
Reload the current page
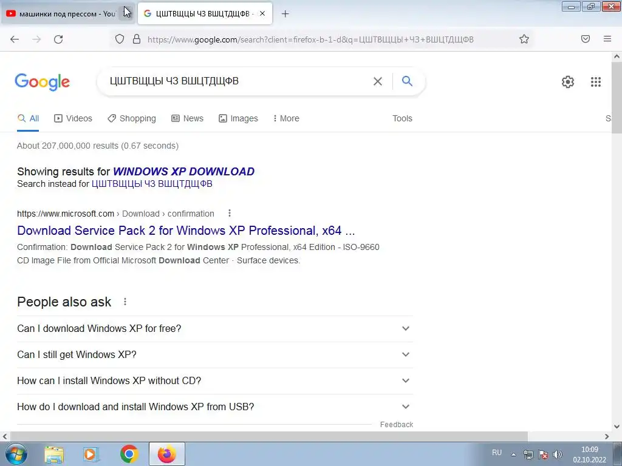58,39
